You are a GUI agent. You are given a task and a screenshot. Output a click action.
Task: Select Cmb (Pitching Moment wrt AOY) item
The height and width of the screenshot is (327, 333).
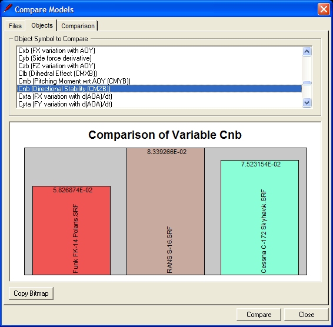click(x=159, y=81)
